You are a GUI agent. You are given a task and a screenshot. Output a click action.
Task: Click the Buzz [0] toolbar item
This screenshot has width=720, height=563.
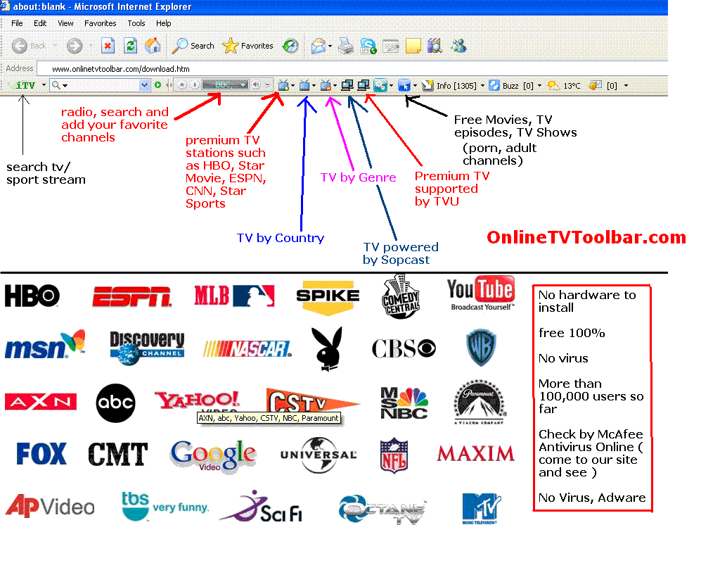(511, 85)
